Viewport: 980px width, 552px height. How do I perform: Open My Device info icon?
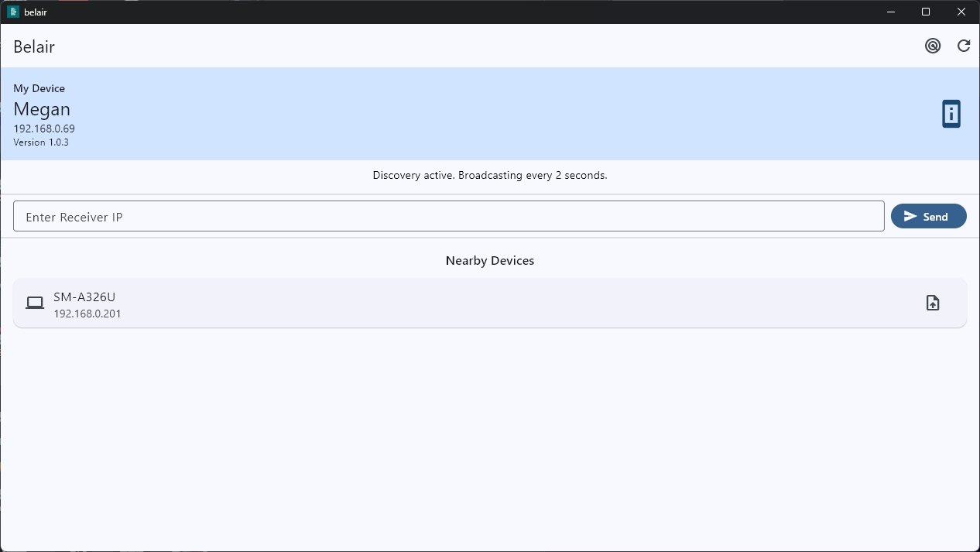pyautogui.click(x=951, y=114)
